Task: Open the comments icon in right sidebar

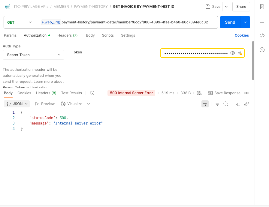Action: point(262,21)
